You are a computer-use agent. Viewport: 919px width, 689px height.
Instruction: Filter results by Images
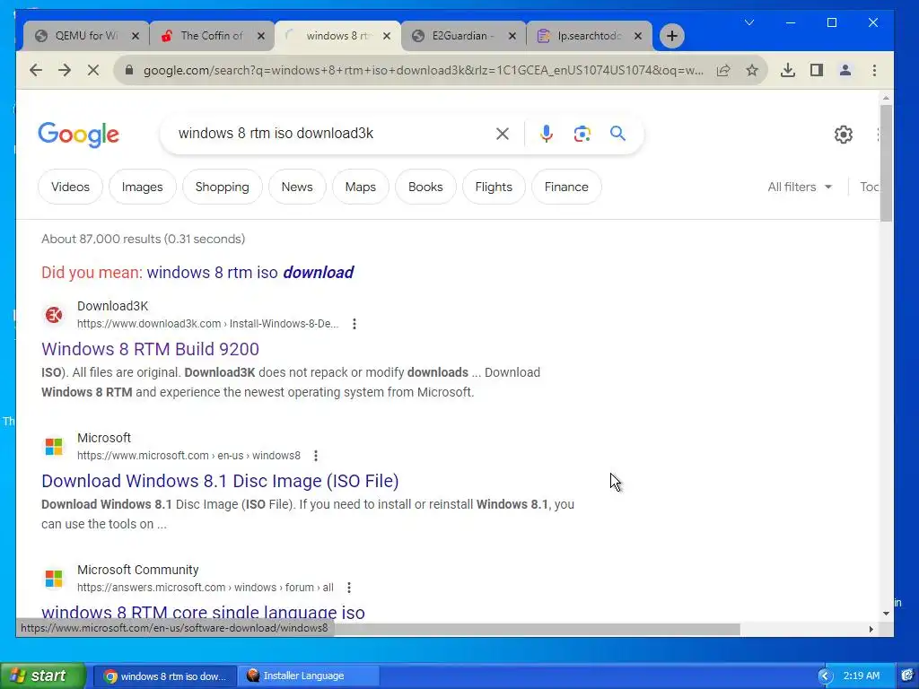tap(143, 187)
